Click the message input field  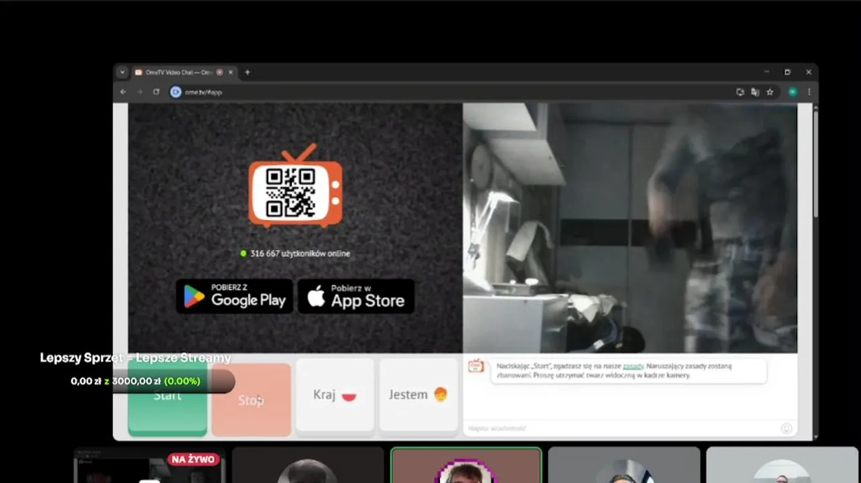(620, 428)
